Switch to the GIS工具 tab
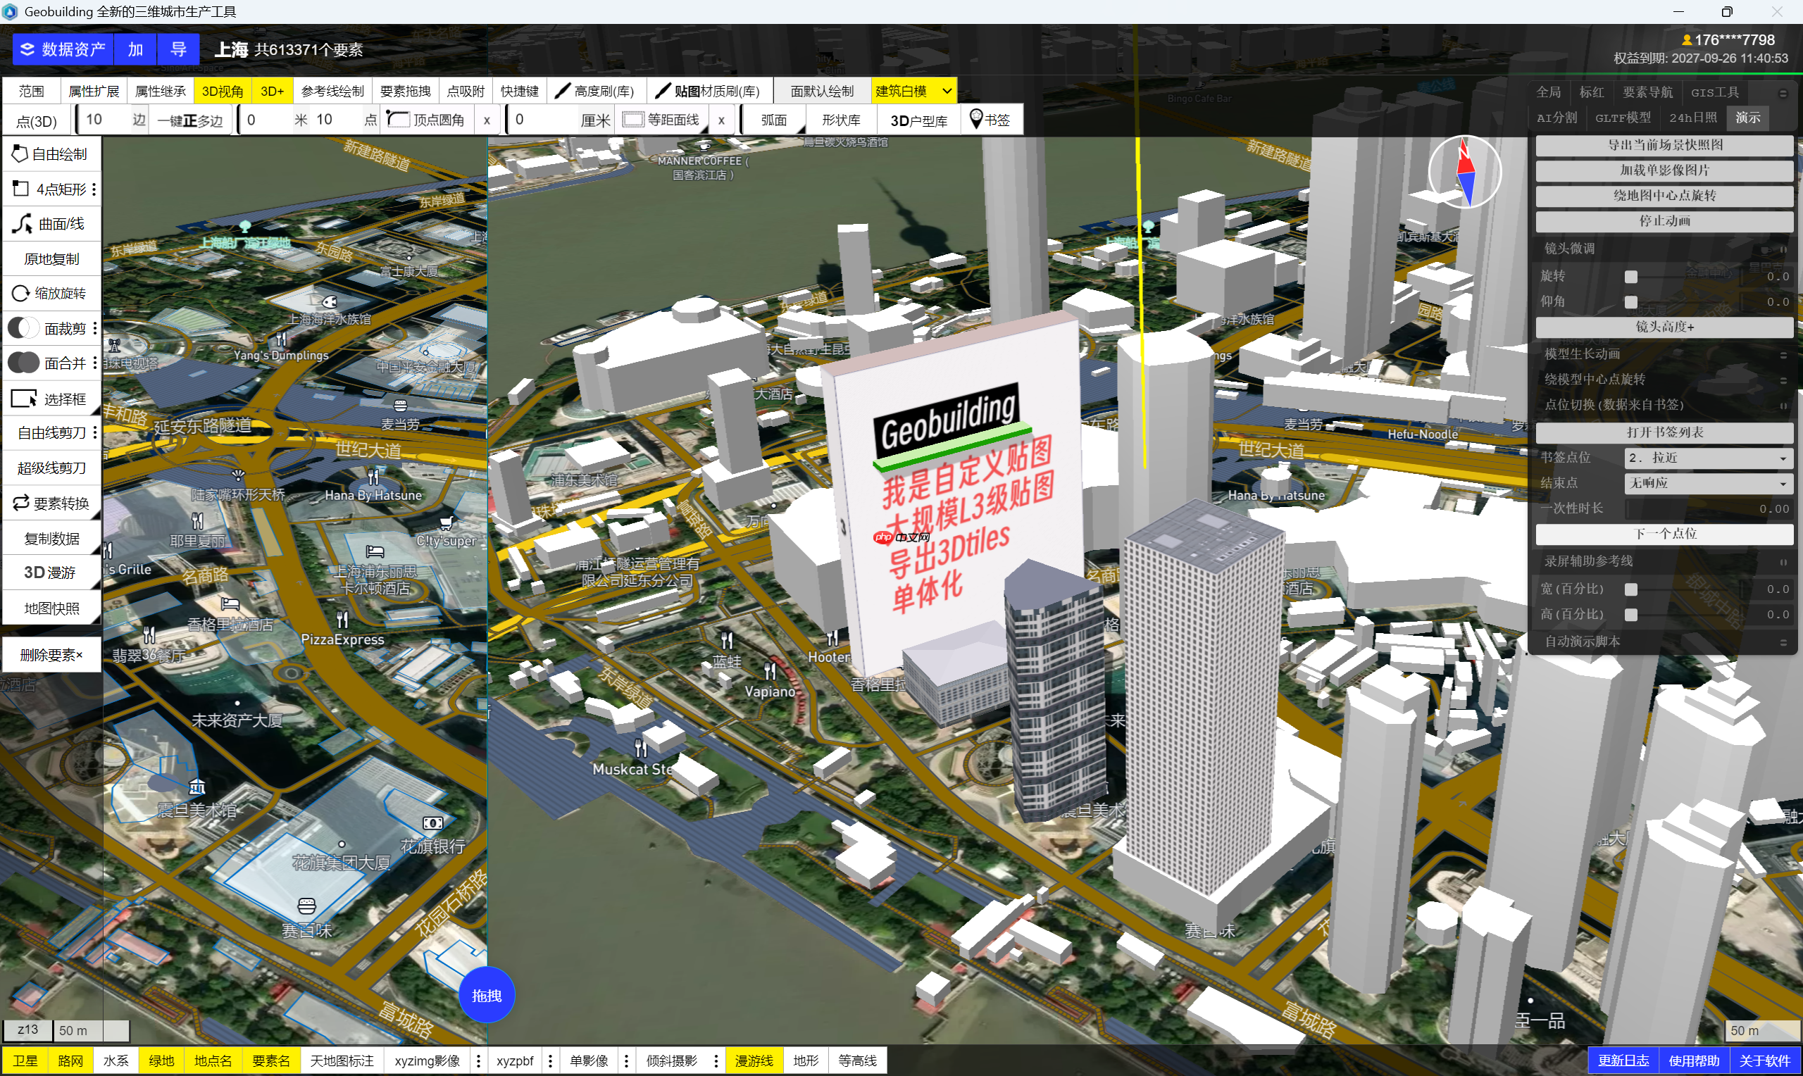1803x1076 pixels. pyautogui.click(x=1714, y=92)
